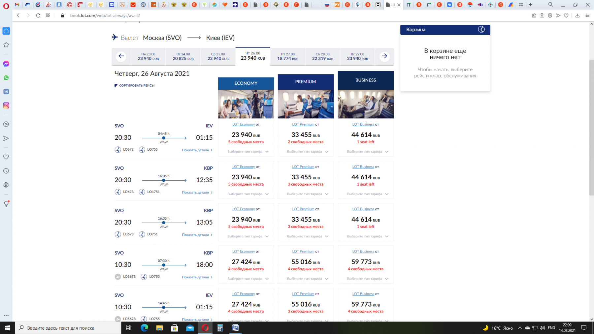Click sort flights icon
The width and height of the screenshot is (594, 334).
tap(116, 85)
